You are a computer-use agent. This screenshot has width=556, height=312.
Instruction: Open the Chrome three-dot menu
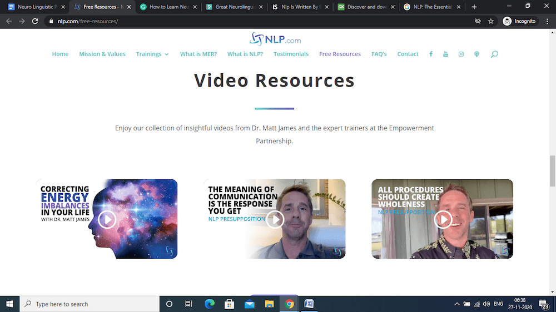click(547, 21)
